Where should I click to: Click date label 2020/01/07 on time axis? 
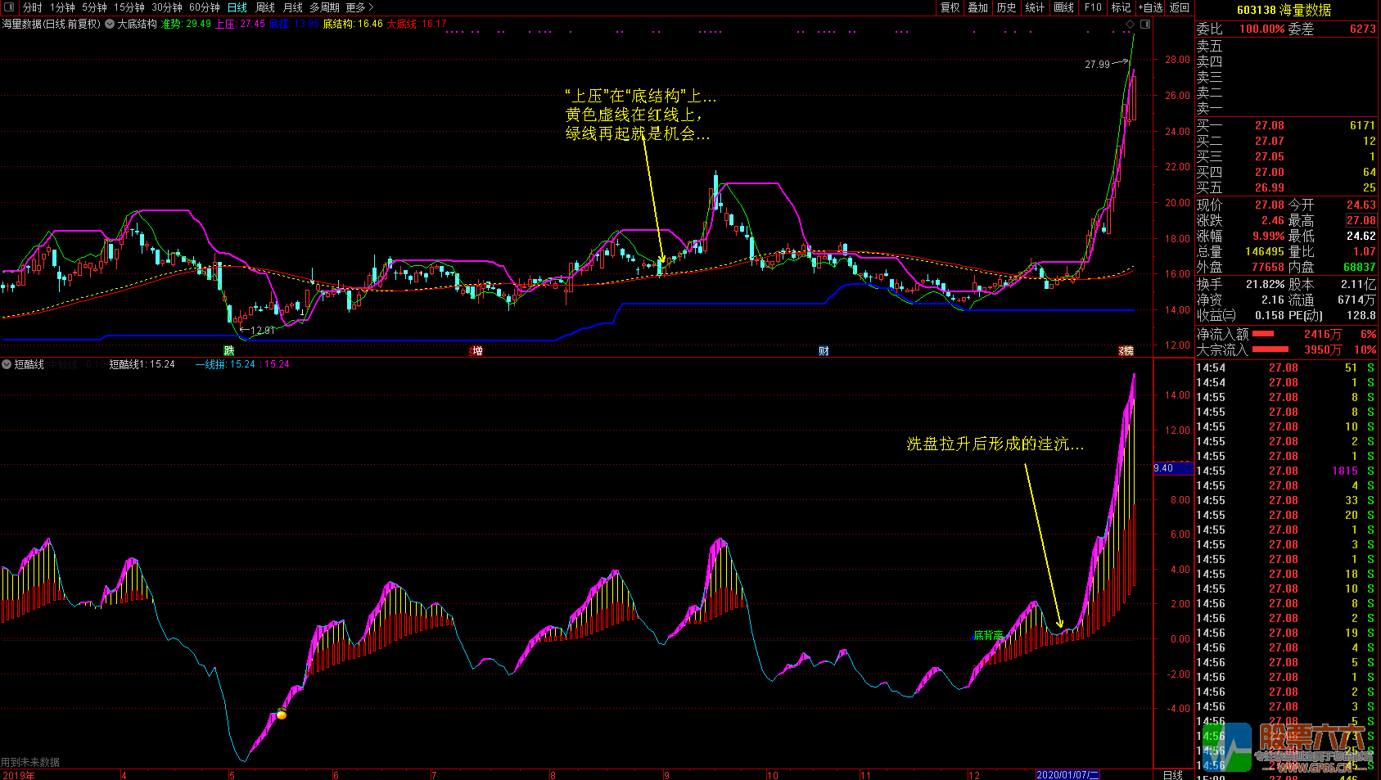(1067, 774)
